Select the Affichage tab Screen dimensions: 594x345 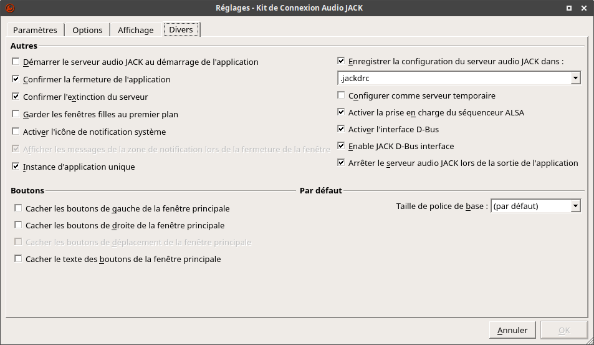tap(135, 30)
